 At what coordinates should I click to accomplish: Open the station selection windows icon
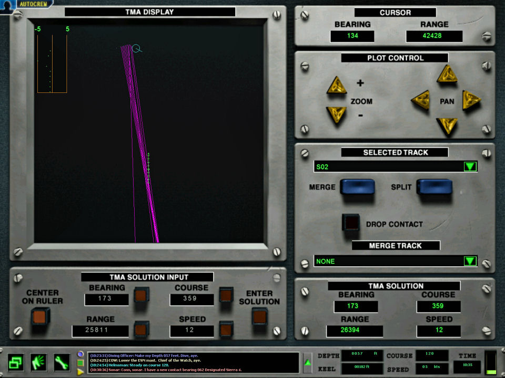click(16, 362)
